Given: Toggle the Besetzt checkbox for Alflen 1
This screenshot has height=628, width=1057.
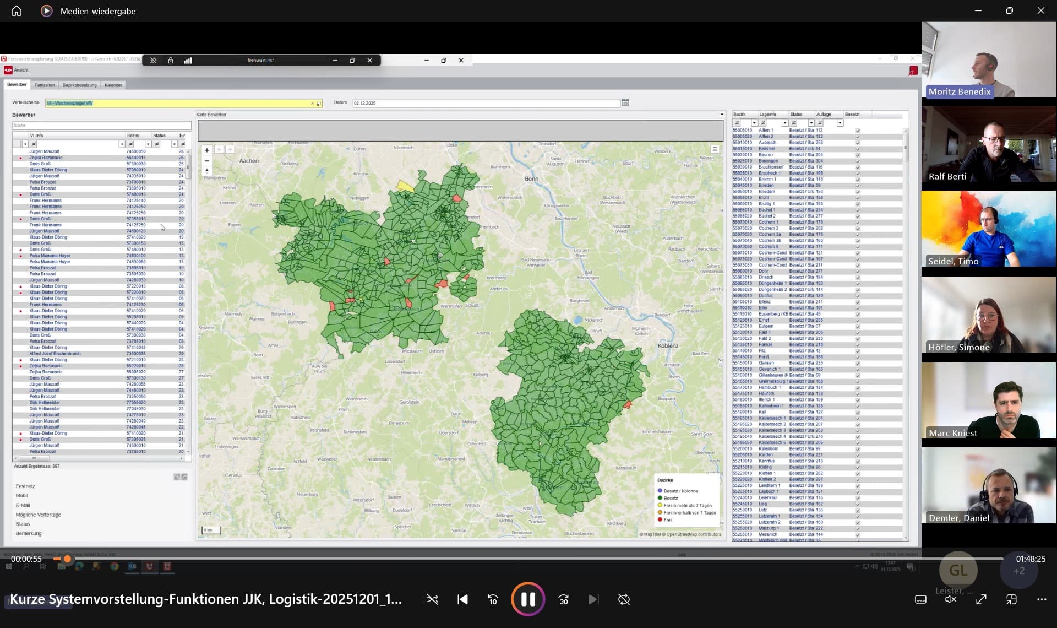Looking at the screenshot, I should pyautogui.click(x=858, y=131).
